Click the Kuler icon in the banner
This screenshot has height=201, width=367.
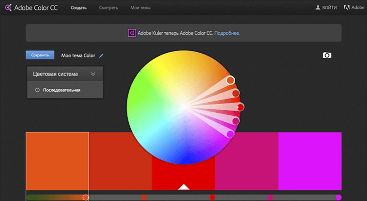click(x=132, y=33)
